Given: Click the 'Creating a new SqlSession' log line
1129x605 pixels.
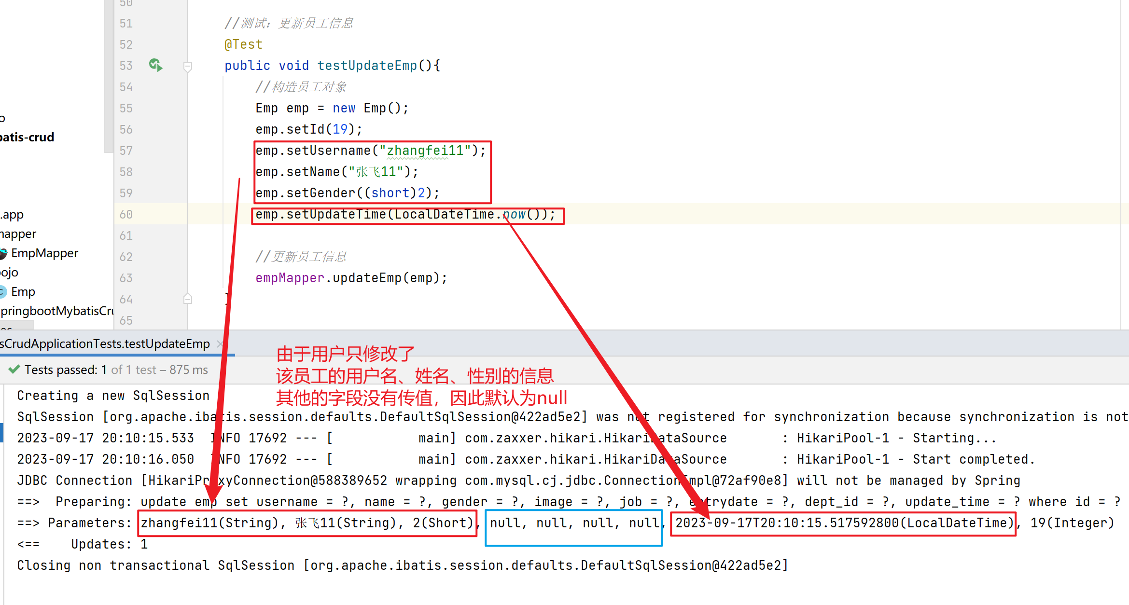Looking at the screenshot, I should click(113, 396).
